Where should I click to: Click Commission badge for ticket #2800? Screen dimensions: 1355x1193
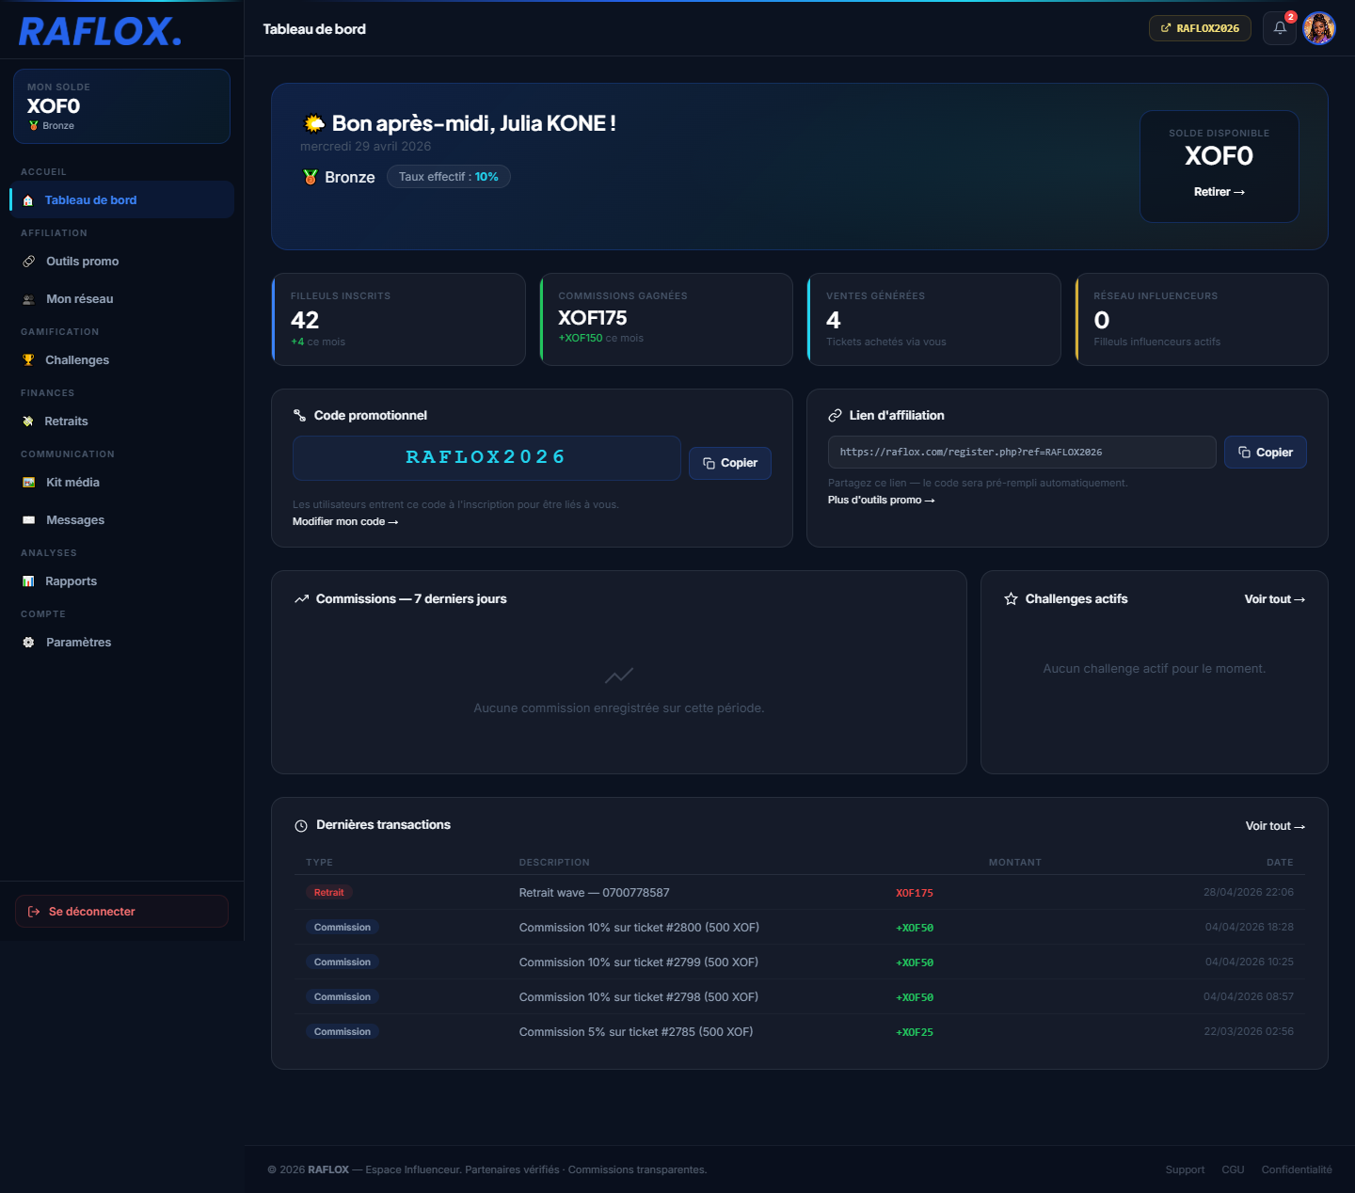[x=343, y=928]
